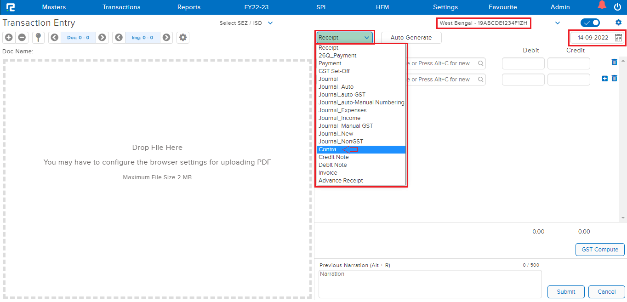Go to the previous image arrow
The height and width of the screenshot is (302, 627).
point(119,38)
